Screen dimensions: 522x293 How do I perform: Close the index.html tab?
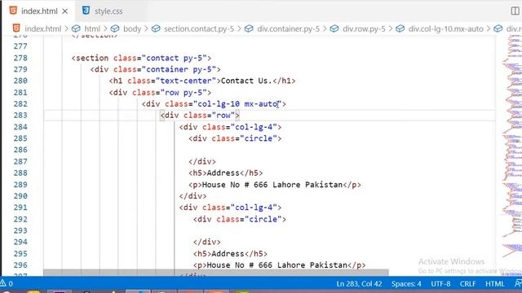pyautogui.click(x=65, y=11)
